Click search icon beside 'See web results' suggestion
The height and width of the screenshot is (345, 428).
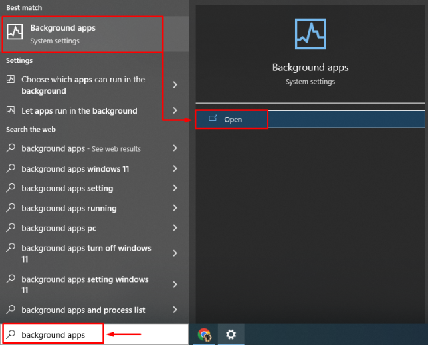pyautogui.click(x=11, y=148)
